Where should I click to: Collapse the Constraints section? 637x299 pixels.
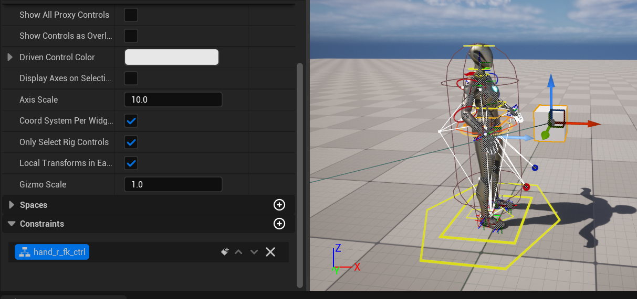[11, 224]
